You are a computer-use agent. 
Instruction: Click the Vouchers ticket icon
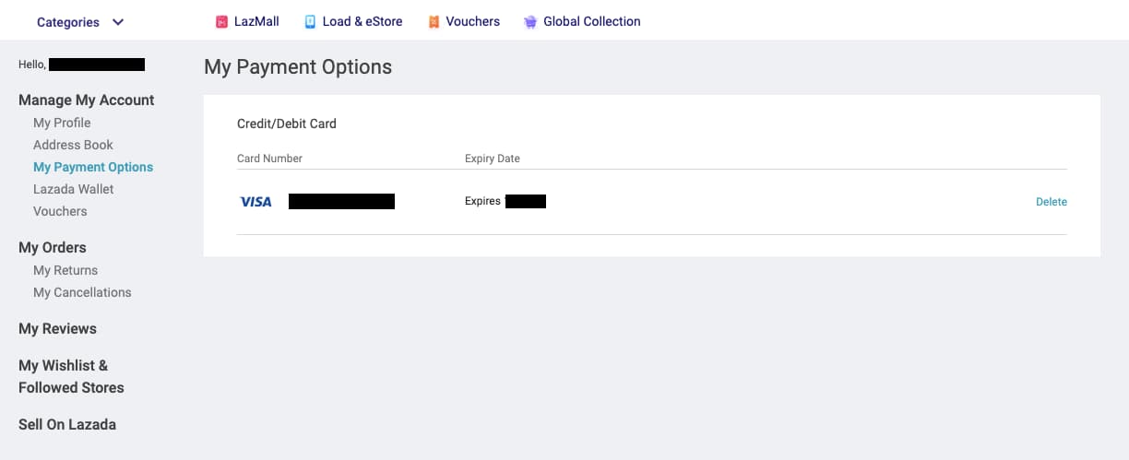[434, 22]
